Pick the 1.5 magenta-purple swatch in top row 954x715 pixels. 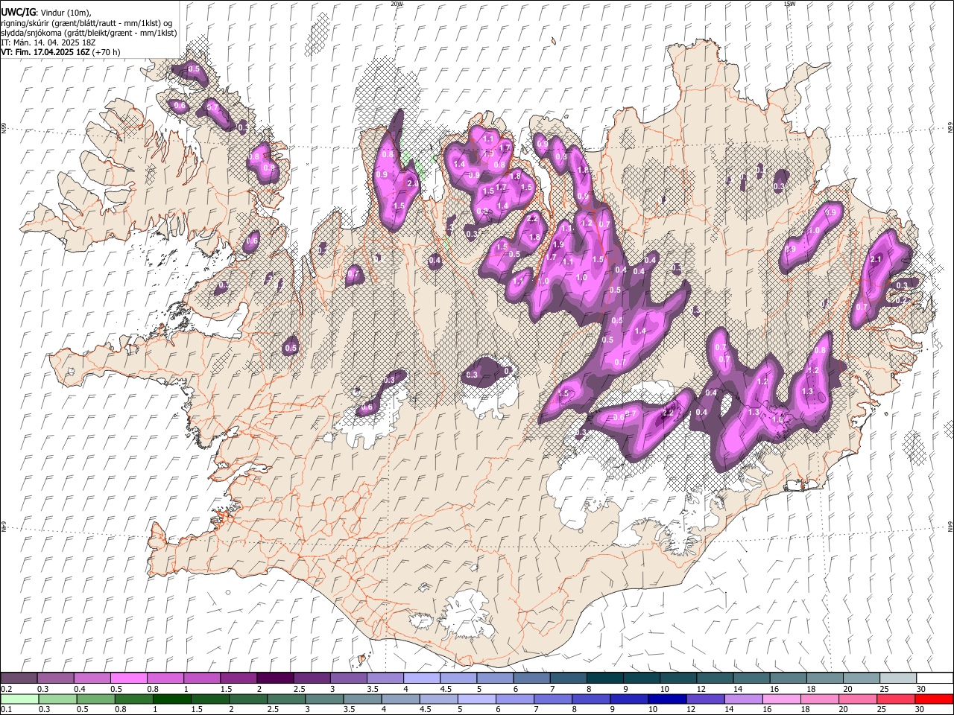[x=238, y=679]
